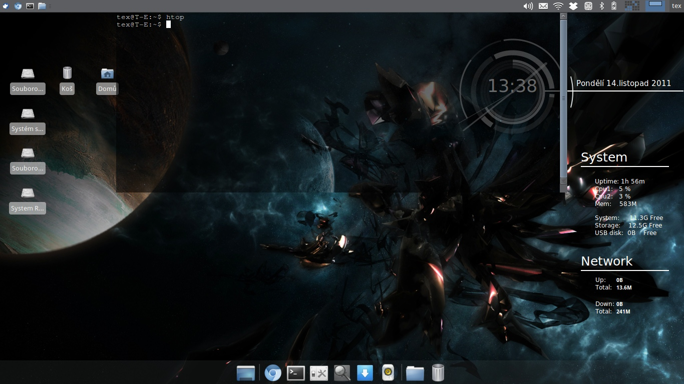
Task: Click the 'System' heading
Action: click(604, 157)
